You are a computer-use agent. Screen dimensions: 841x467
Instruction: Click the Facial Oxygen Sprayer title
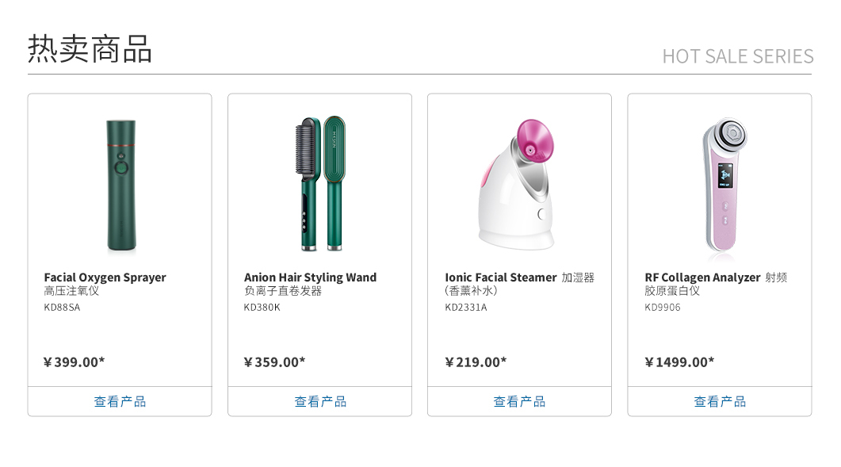[x=105, y=278]
